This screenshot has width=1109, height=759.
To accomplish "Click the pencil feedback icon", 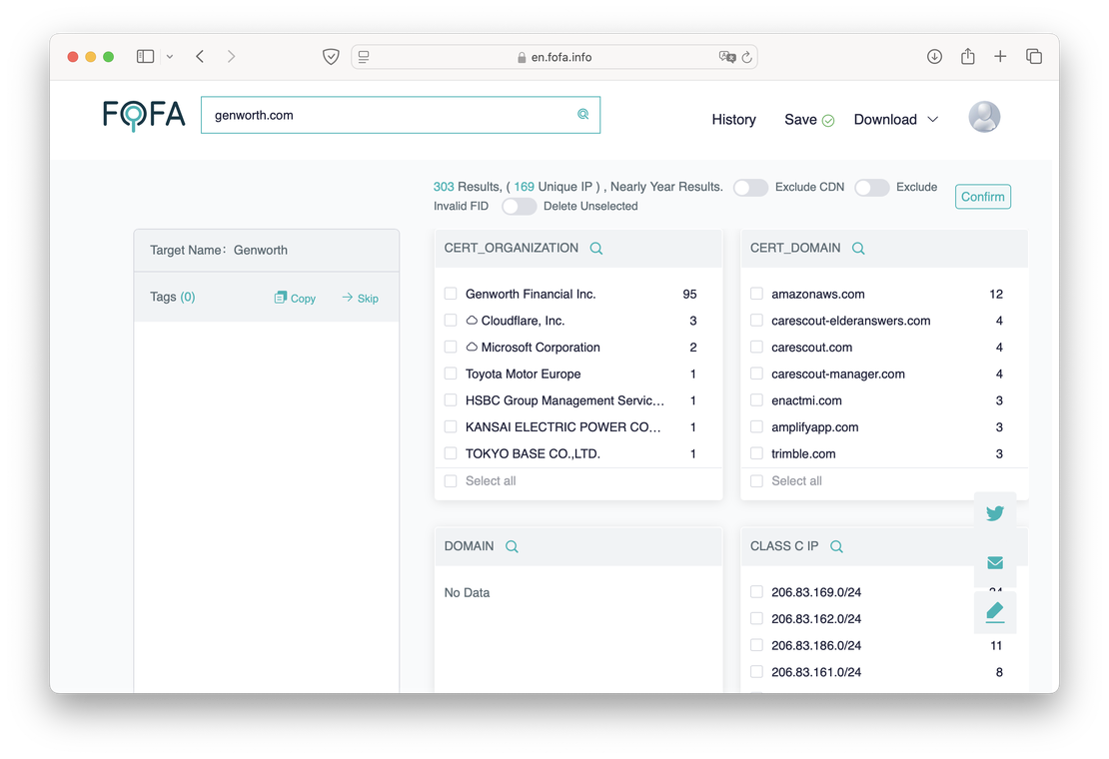I will coord(995,611).
